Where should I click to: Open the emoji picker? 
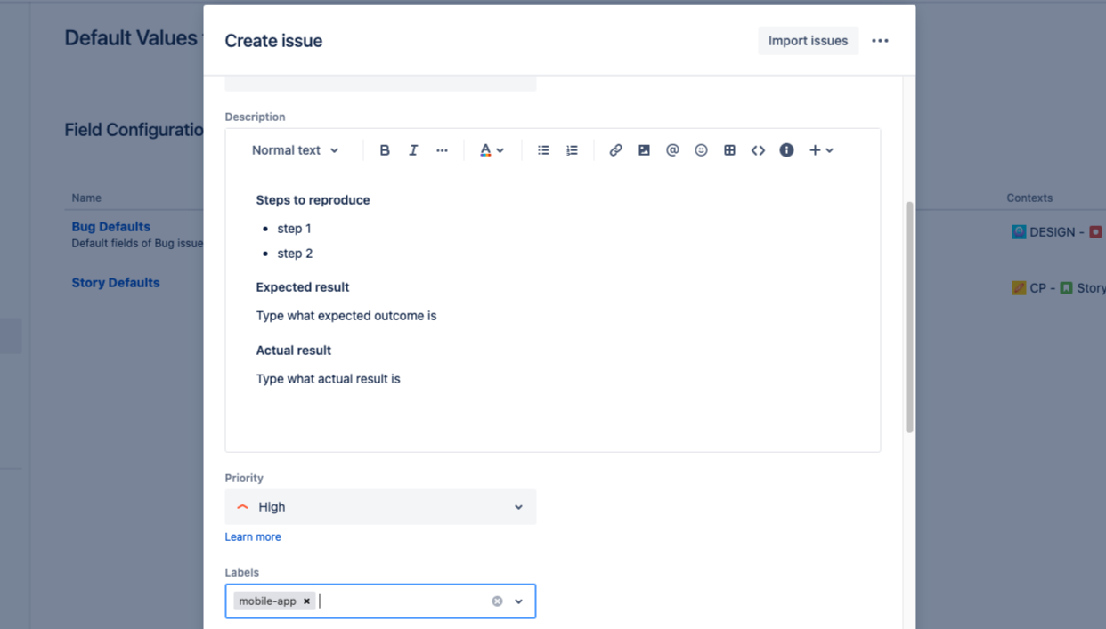(701, 150)
